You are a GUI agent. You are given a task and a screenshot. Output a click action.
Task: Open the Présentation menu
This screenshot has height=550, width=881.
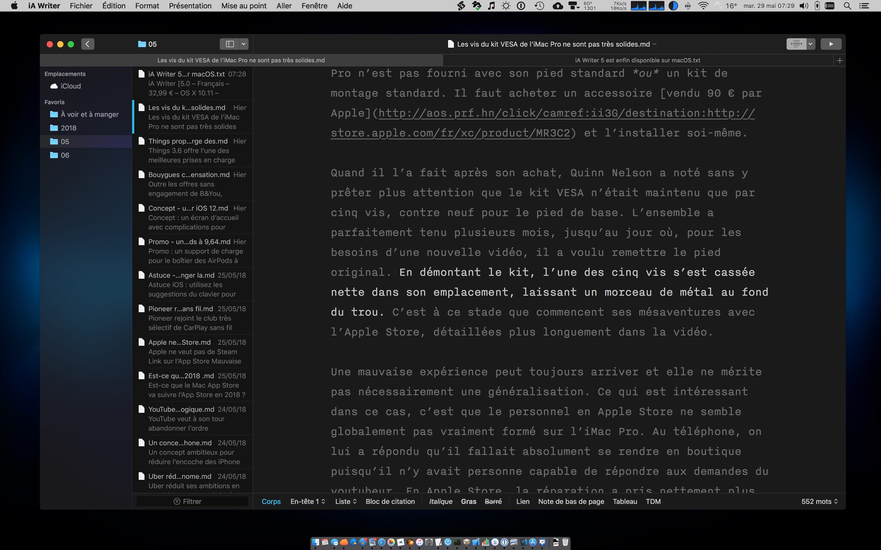tap(190, 6)
